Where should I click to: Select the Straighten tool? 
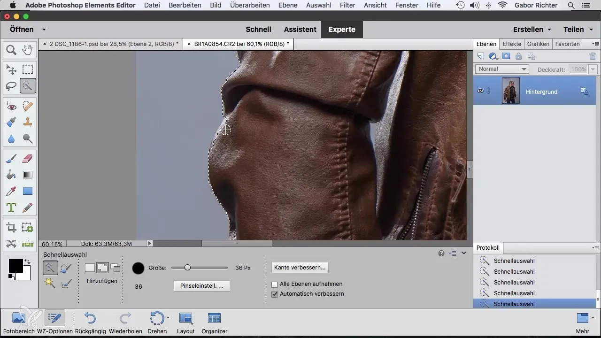point(28,244)
